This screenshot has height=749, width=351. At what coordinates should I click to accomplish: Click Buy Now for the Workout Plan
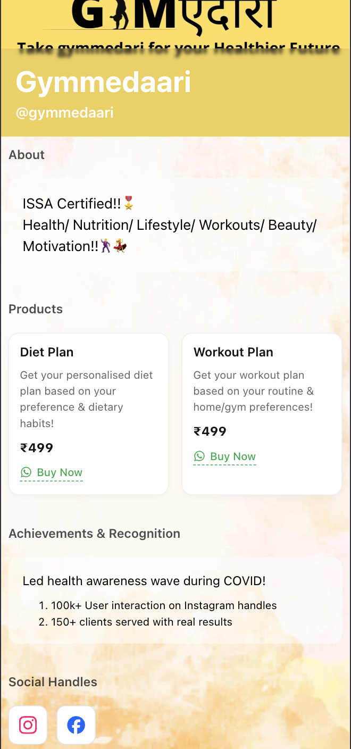[x=233, y=456]
